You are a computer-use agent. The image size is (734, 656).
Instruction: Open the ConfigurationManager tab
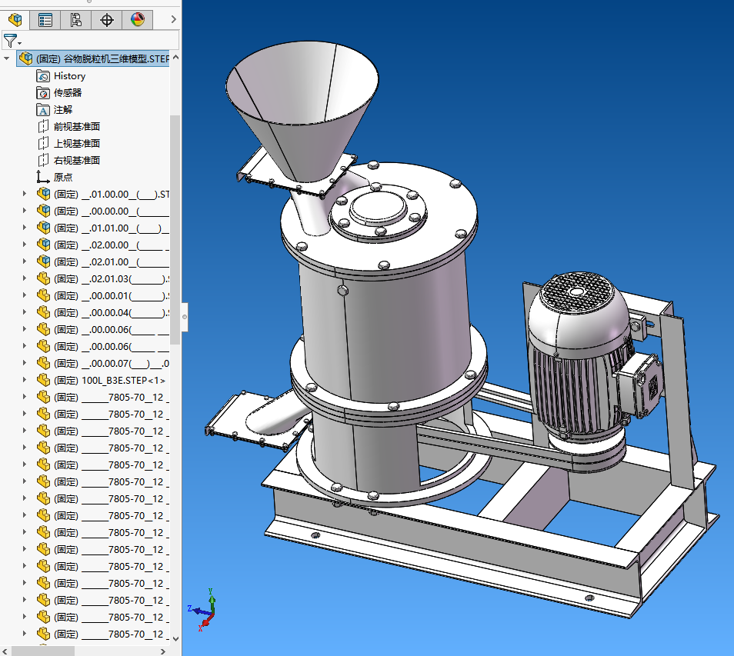click(x=75, y=20)
